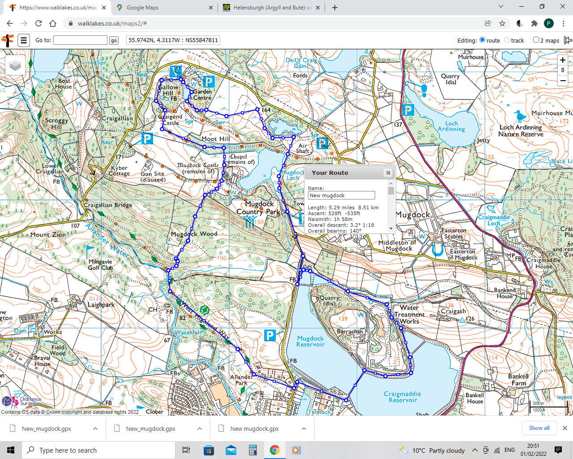
Task: Click Show all downloads button
Action: pos(539,428)
